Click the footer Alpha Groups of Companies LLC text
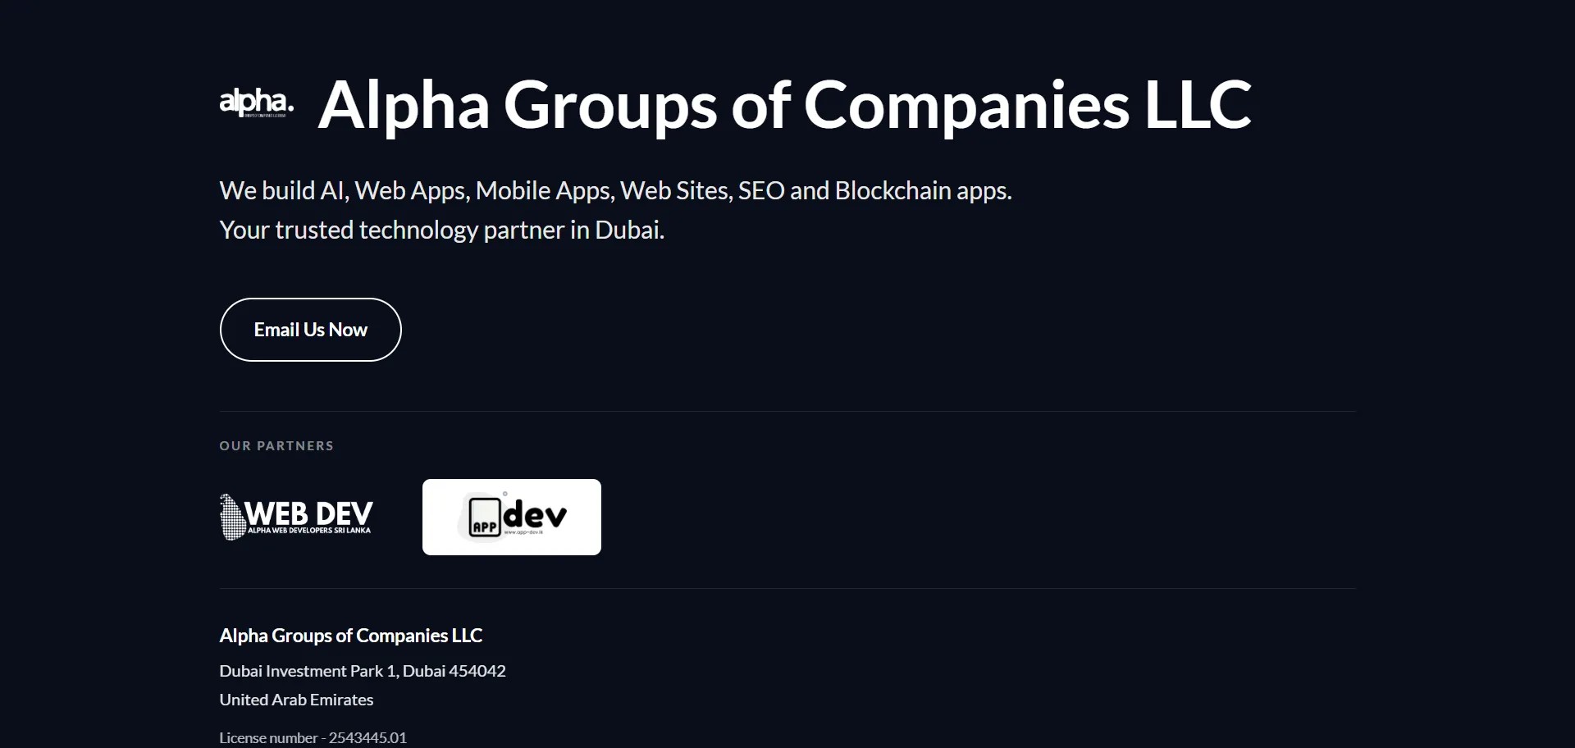This screenshot has width=1575, height=748. (350, 635)
